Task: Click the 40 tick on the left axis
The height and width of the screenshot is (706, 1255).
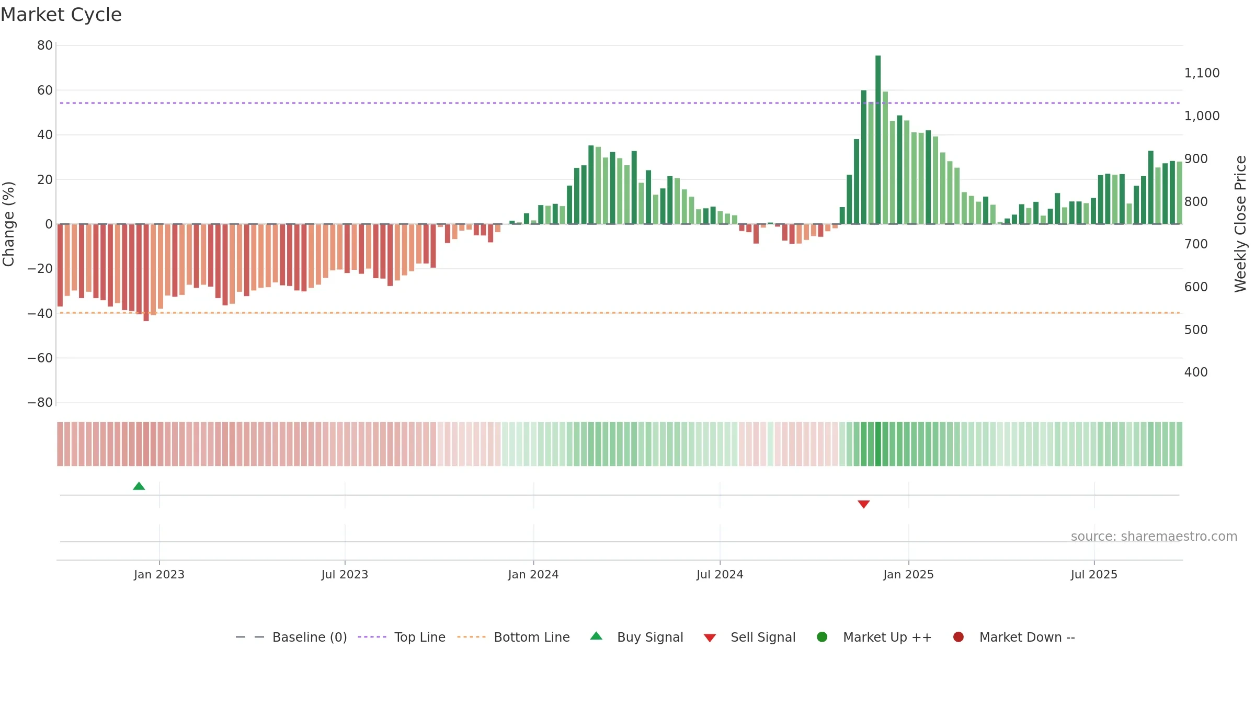Action: click(45, 135)
